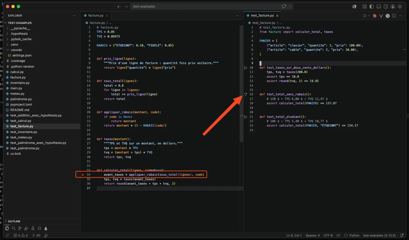The height and width of the screenshot is (240, 409).
Task: Open pyproject.toml in Explorer
Action: [42, 105]
